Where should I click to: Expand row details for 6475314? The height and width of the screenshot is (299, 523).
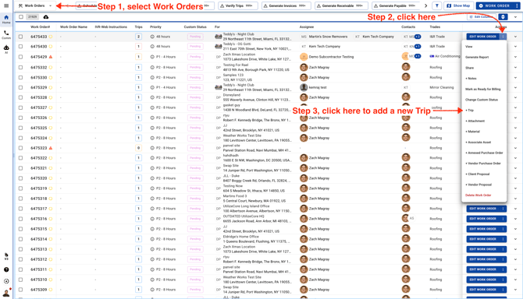pos(515,239)
